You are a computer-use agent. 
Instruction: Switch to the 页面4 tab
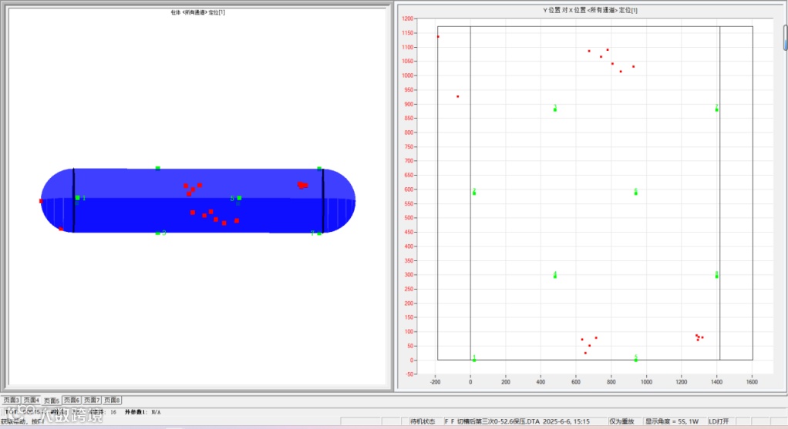click(x=31, y=400)
